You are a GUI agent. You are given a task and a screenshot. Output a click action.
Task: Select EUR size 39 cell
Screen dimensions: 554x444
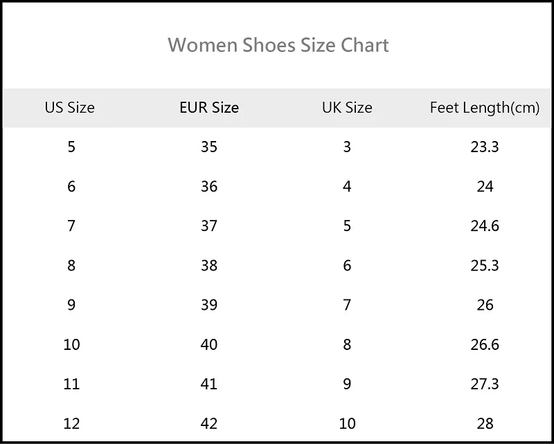pos(209,305)
